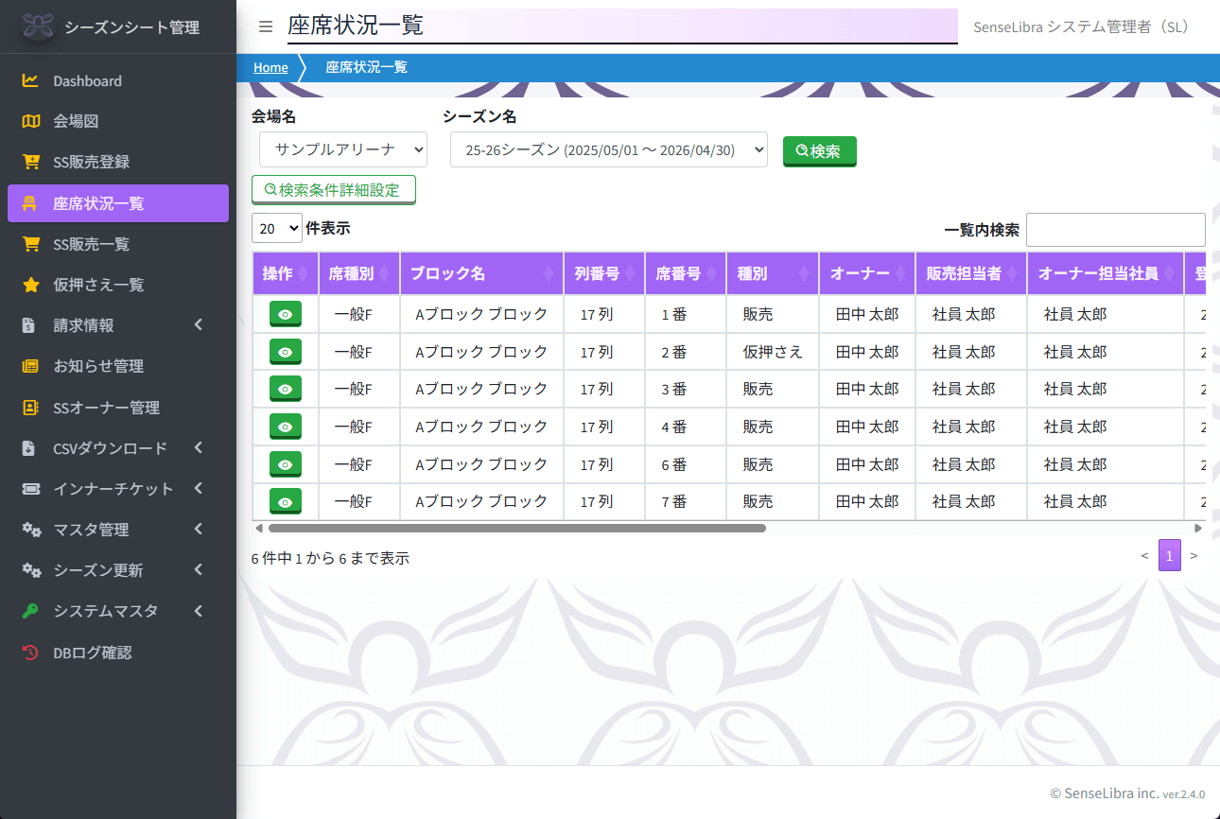Viewport: 1220px width, 819px height.
Task: Open the 会場名 venue dropdown
Action: pyautogui.click(x=343, y=149)
